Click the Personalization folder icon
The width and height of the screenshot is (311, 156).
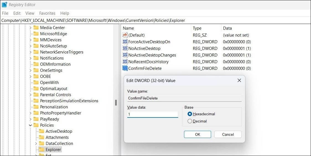(36, 107)
